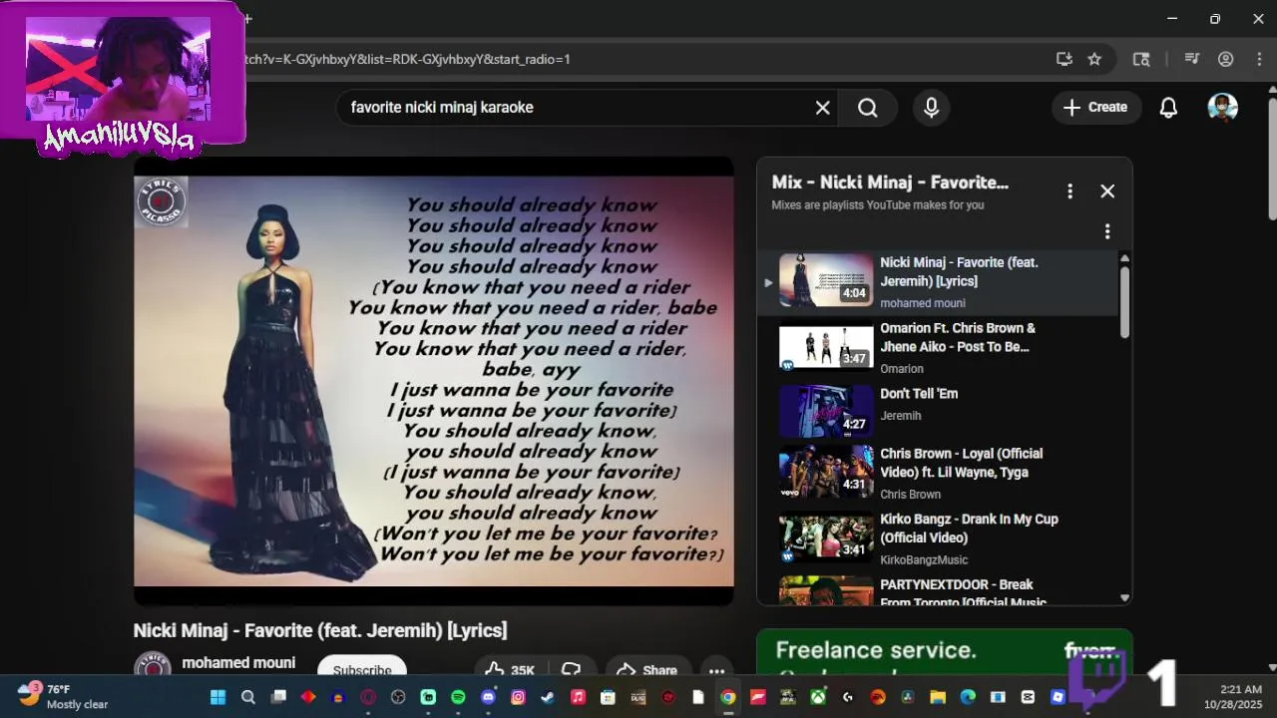The image size is (1277, 718).
Task: Subscribe to mohamed mouni channel
Action: pos(362,667)
